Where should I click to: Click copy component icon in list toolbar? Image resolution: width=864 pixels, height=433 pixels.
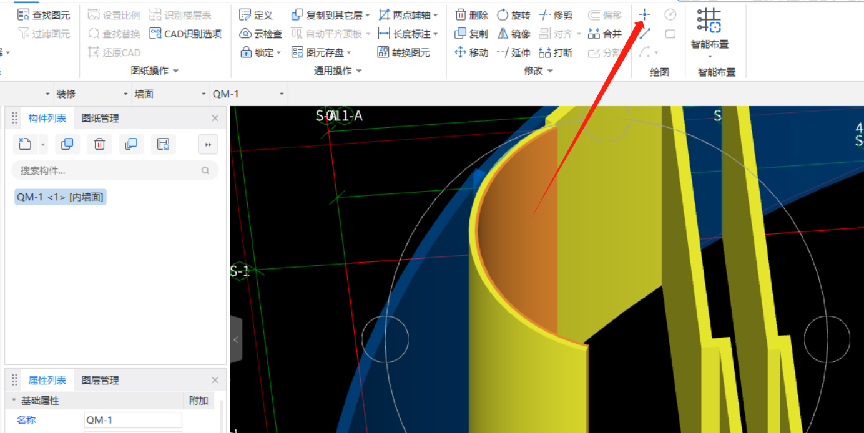click(67, 144)
